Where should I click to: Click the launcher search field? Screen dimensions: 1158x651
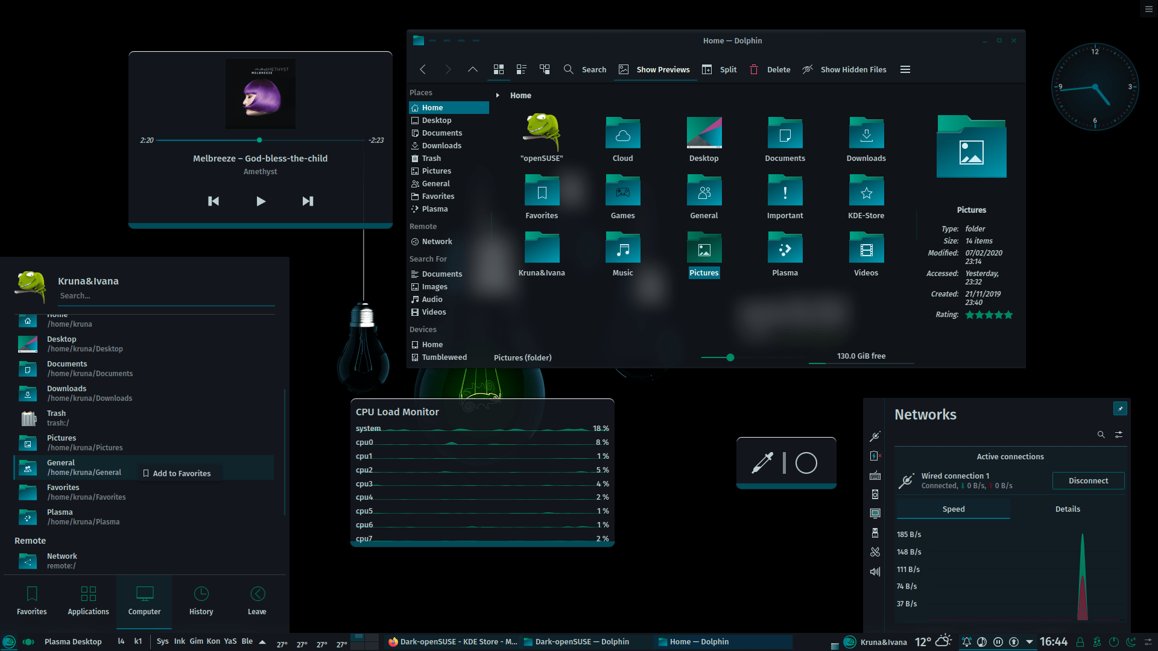pos(166,295)
